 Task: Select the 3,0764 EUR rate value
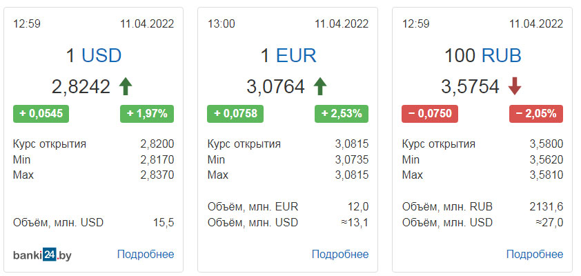[x=276, y=87]
